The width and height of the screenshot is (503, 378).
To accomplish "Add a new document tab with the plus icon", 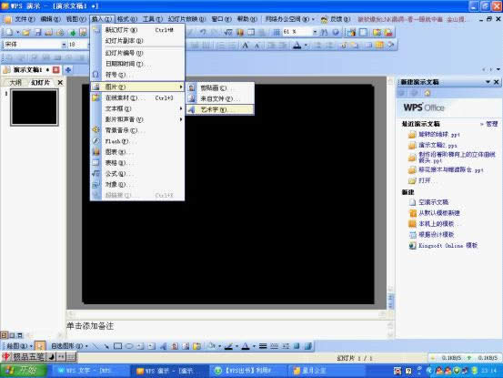I will [x=68, y=70].
